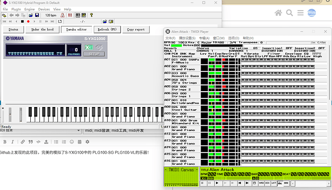Toggle the keyboard display icon in toolbar
This screenshot has height=190, width=332.
pos(78,15)
